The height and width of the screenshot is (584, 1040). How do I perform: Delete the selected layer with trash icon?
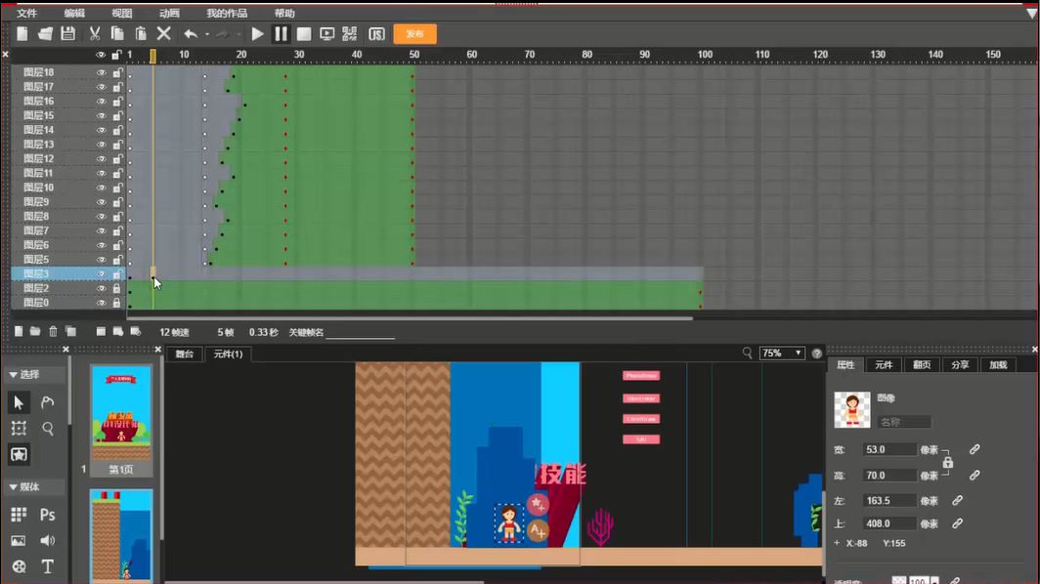coord(53,331)
